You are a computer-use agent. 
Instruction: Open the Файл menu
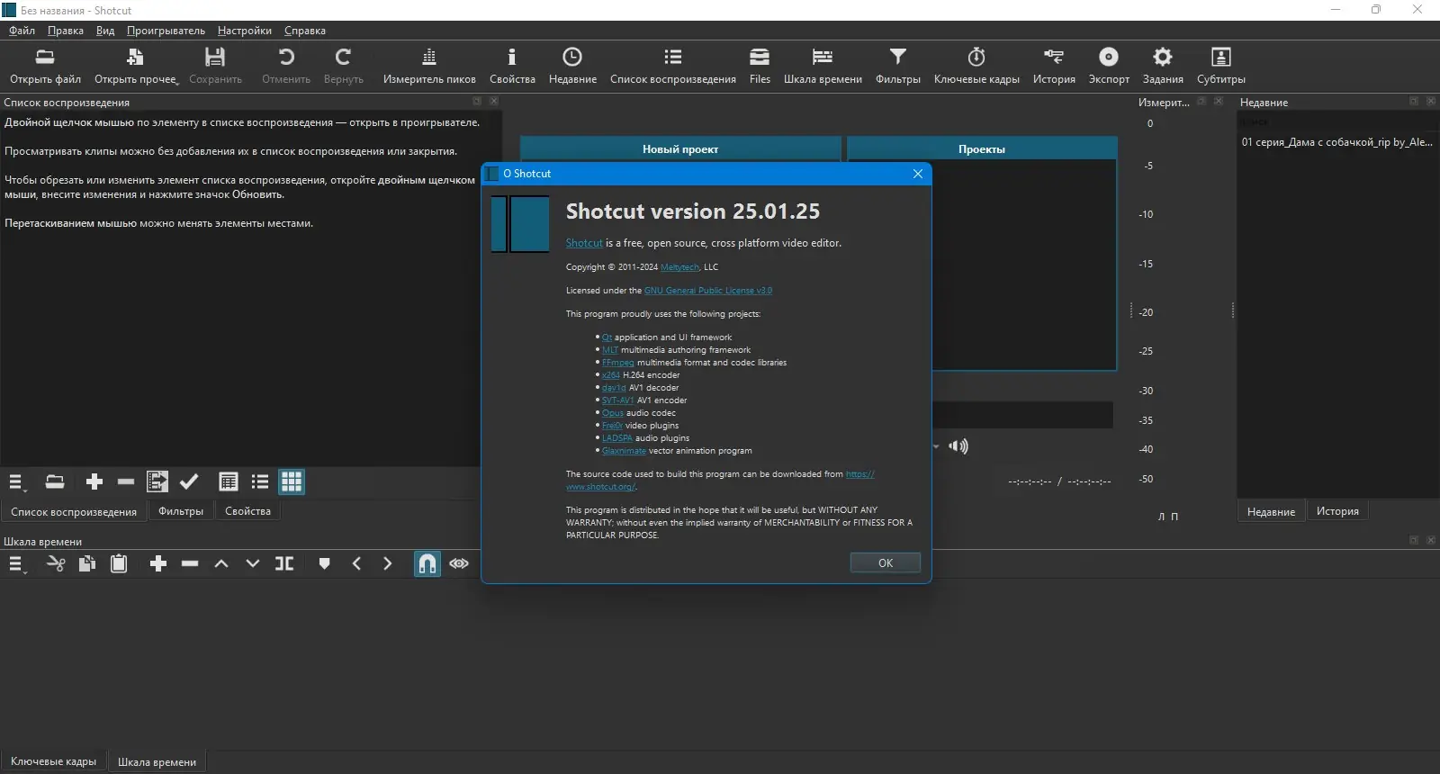click(x=22, y=31)
